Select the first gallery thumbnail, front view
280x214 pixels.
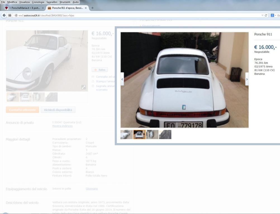click(127, 134)
